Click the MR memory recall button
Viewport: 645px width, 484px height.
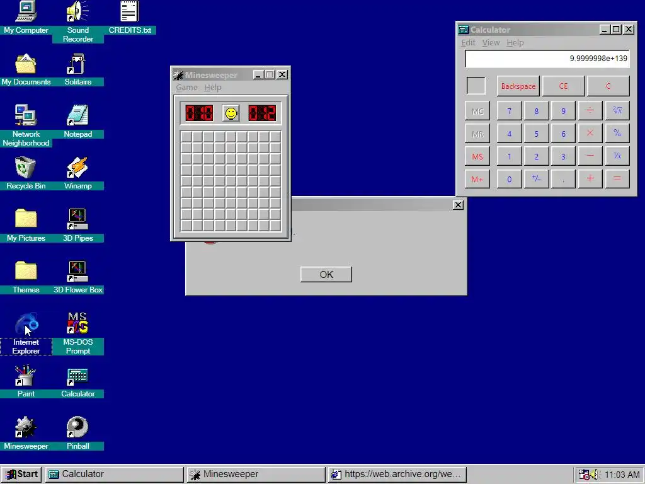pos(477,134)
